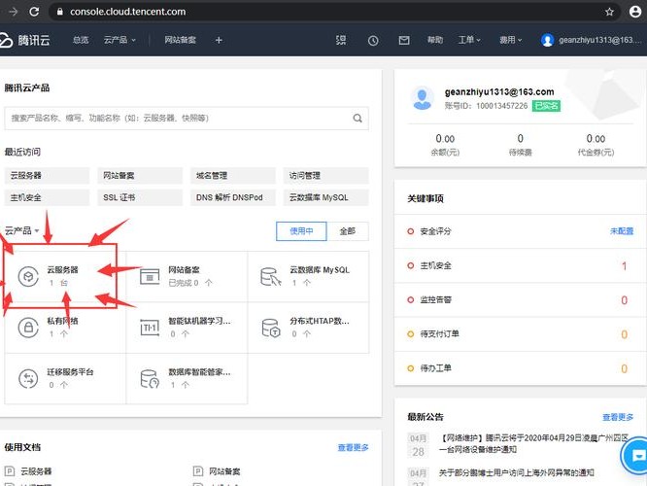Viewport: 647px width, 486px height.
Task: Open the 待办工单 key item row
Action: pyautogui.click(x=520, y=368)
